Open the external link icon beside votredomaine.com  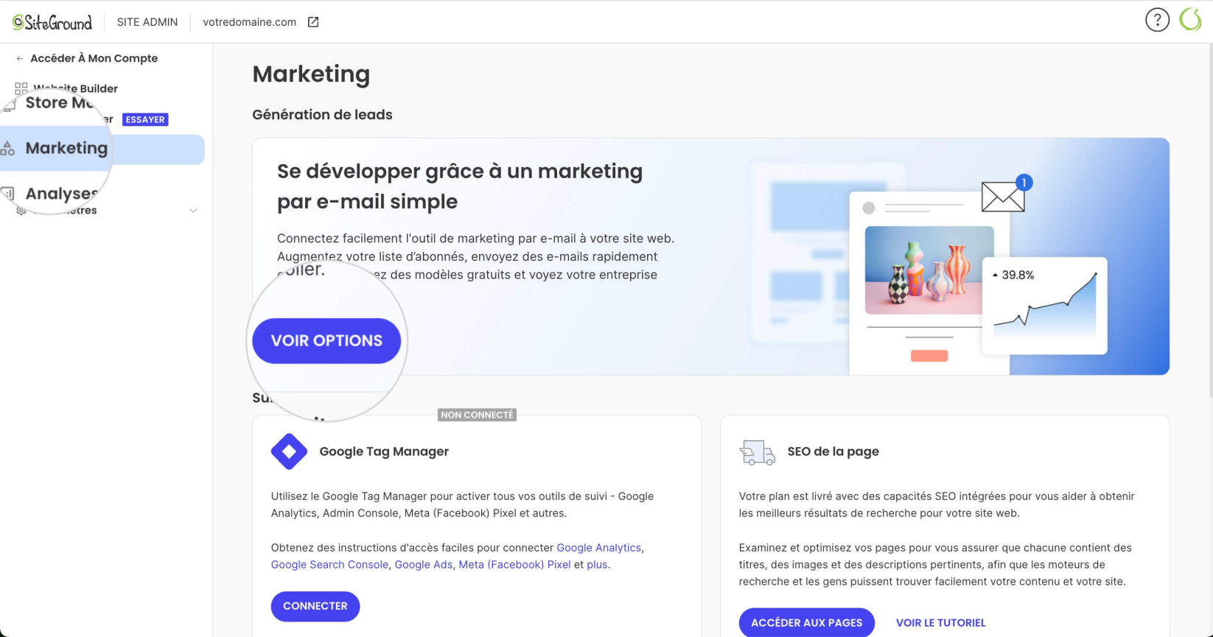tap(313, 22)
